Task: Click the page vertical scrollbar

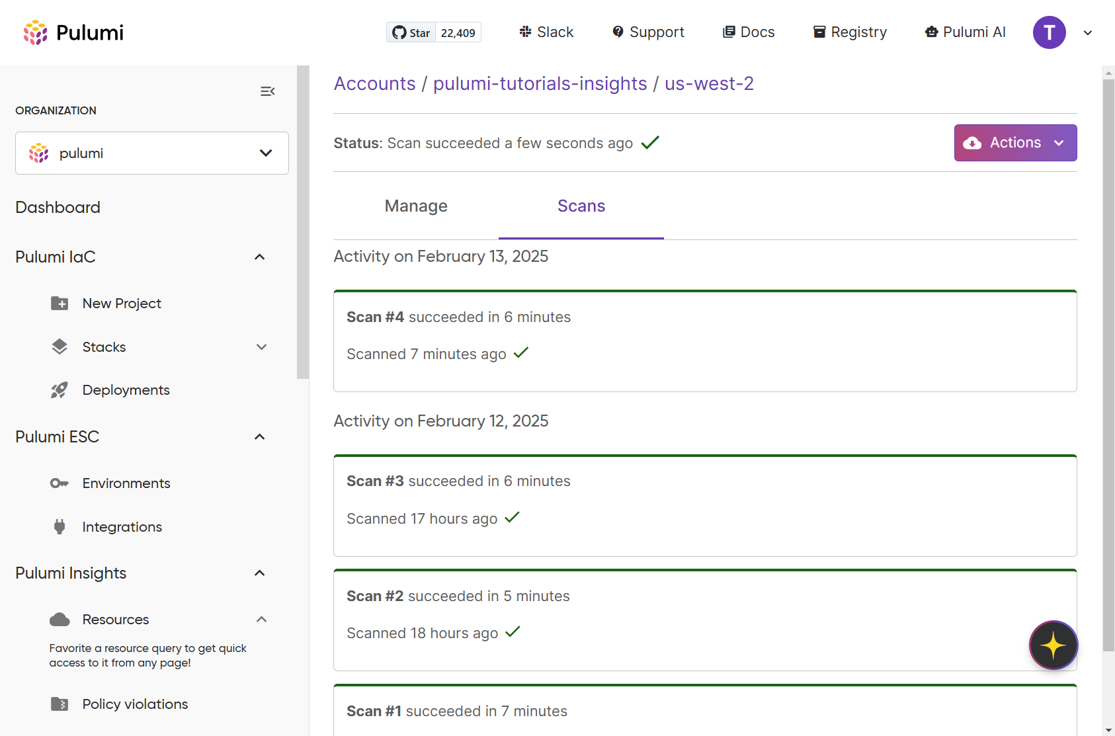Action: [x=1108, y=364]
